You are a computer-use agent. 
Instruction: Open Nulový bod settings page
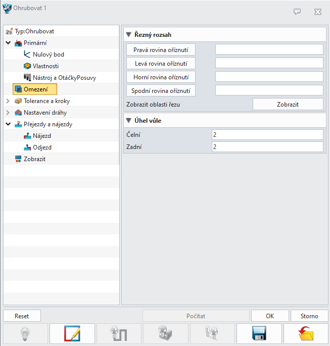pyautogui.click(x=49, y=55)
